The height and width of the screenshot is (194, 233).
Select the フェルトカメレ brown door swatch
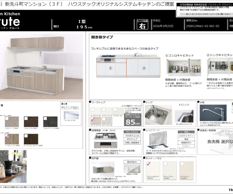point(31,122)
